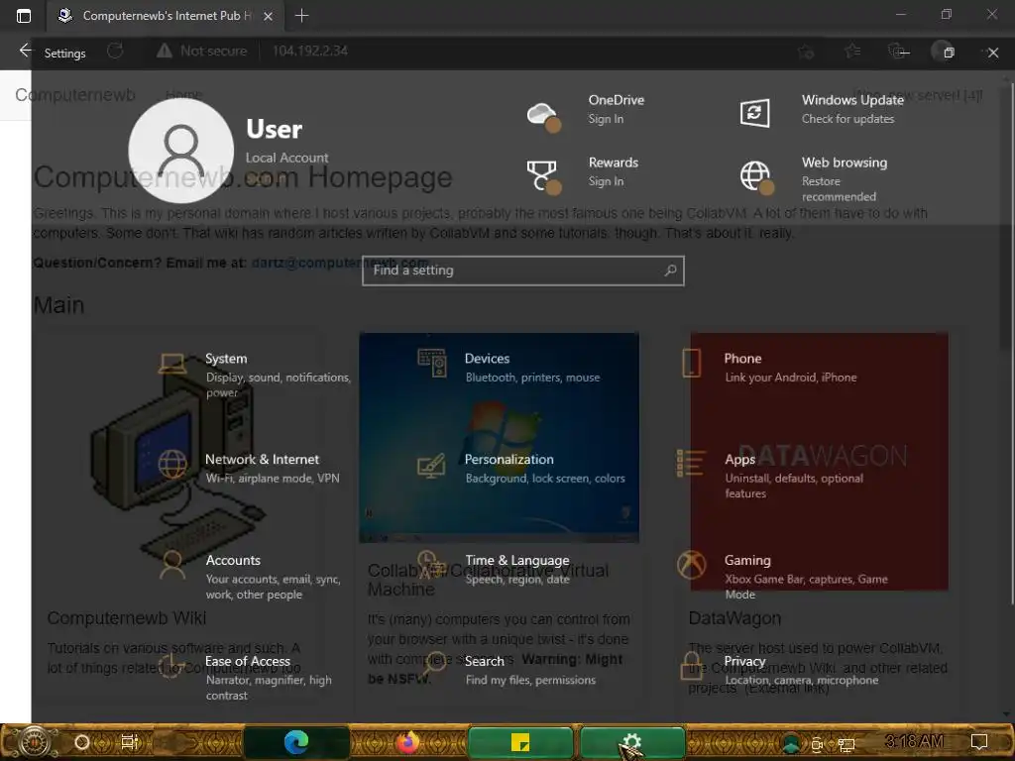This screenshot has width=1015, height=761.
Task: Click the Windows Update icon
Action: click(x=754, y=113)
